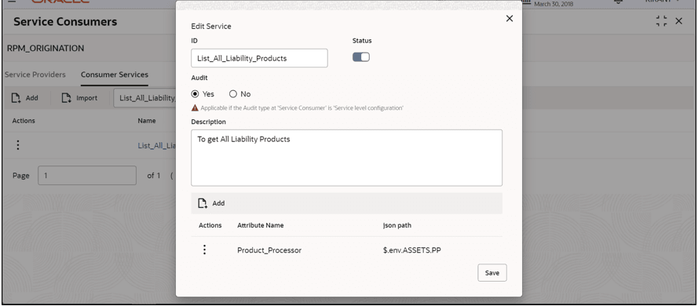Click the warning icon under Audit
Viewport: 698px width, 306px height.
click(195, 107)
